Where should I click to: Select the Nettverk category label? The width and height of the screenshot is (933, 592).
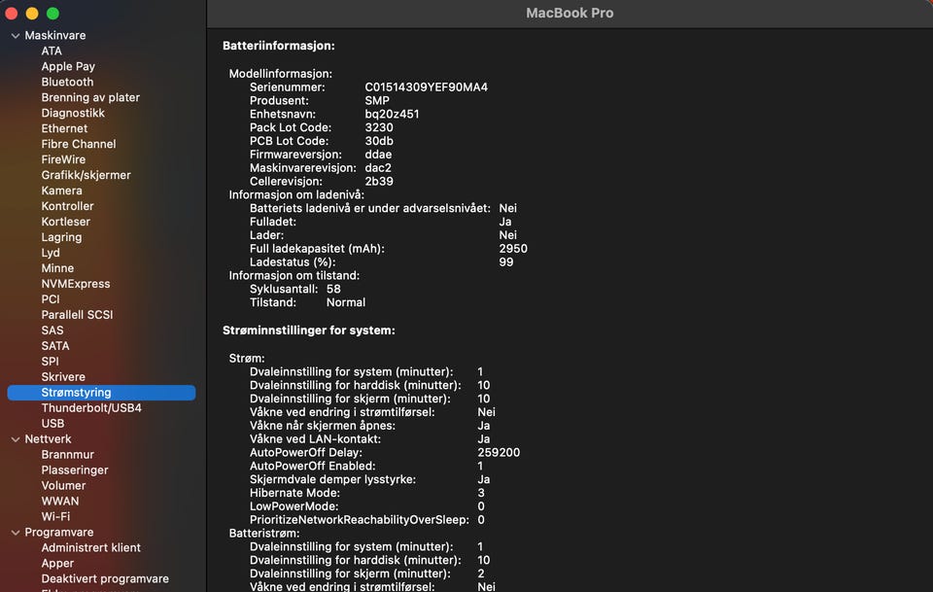click(x=48, y=439)
